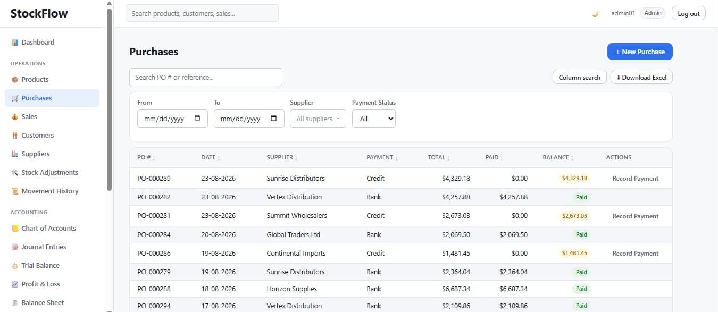Click the Purchases cart icon
The image size is (718, 312).
(15, 98)
